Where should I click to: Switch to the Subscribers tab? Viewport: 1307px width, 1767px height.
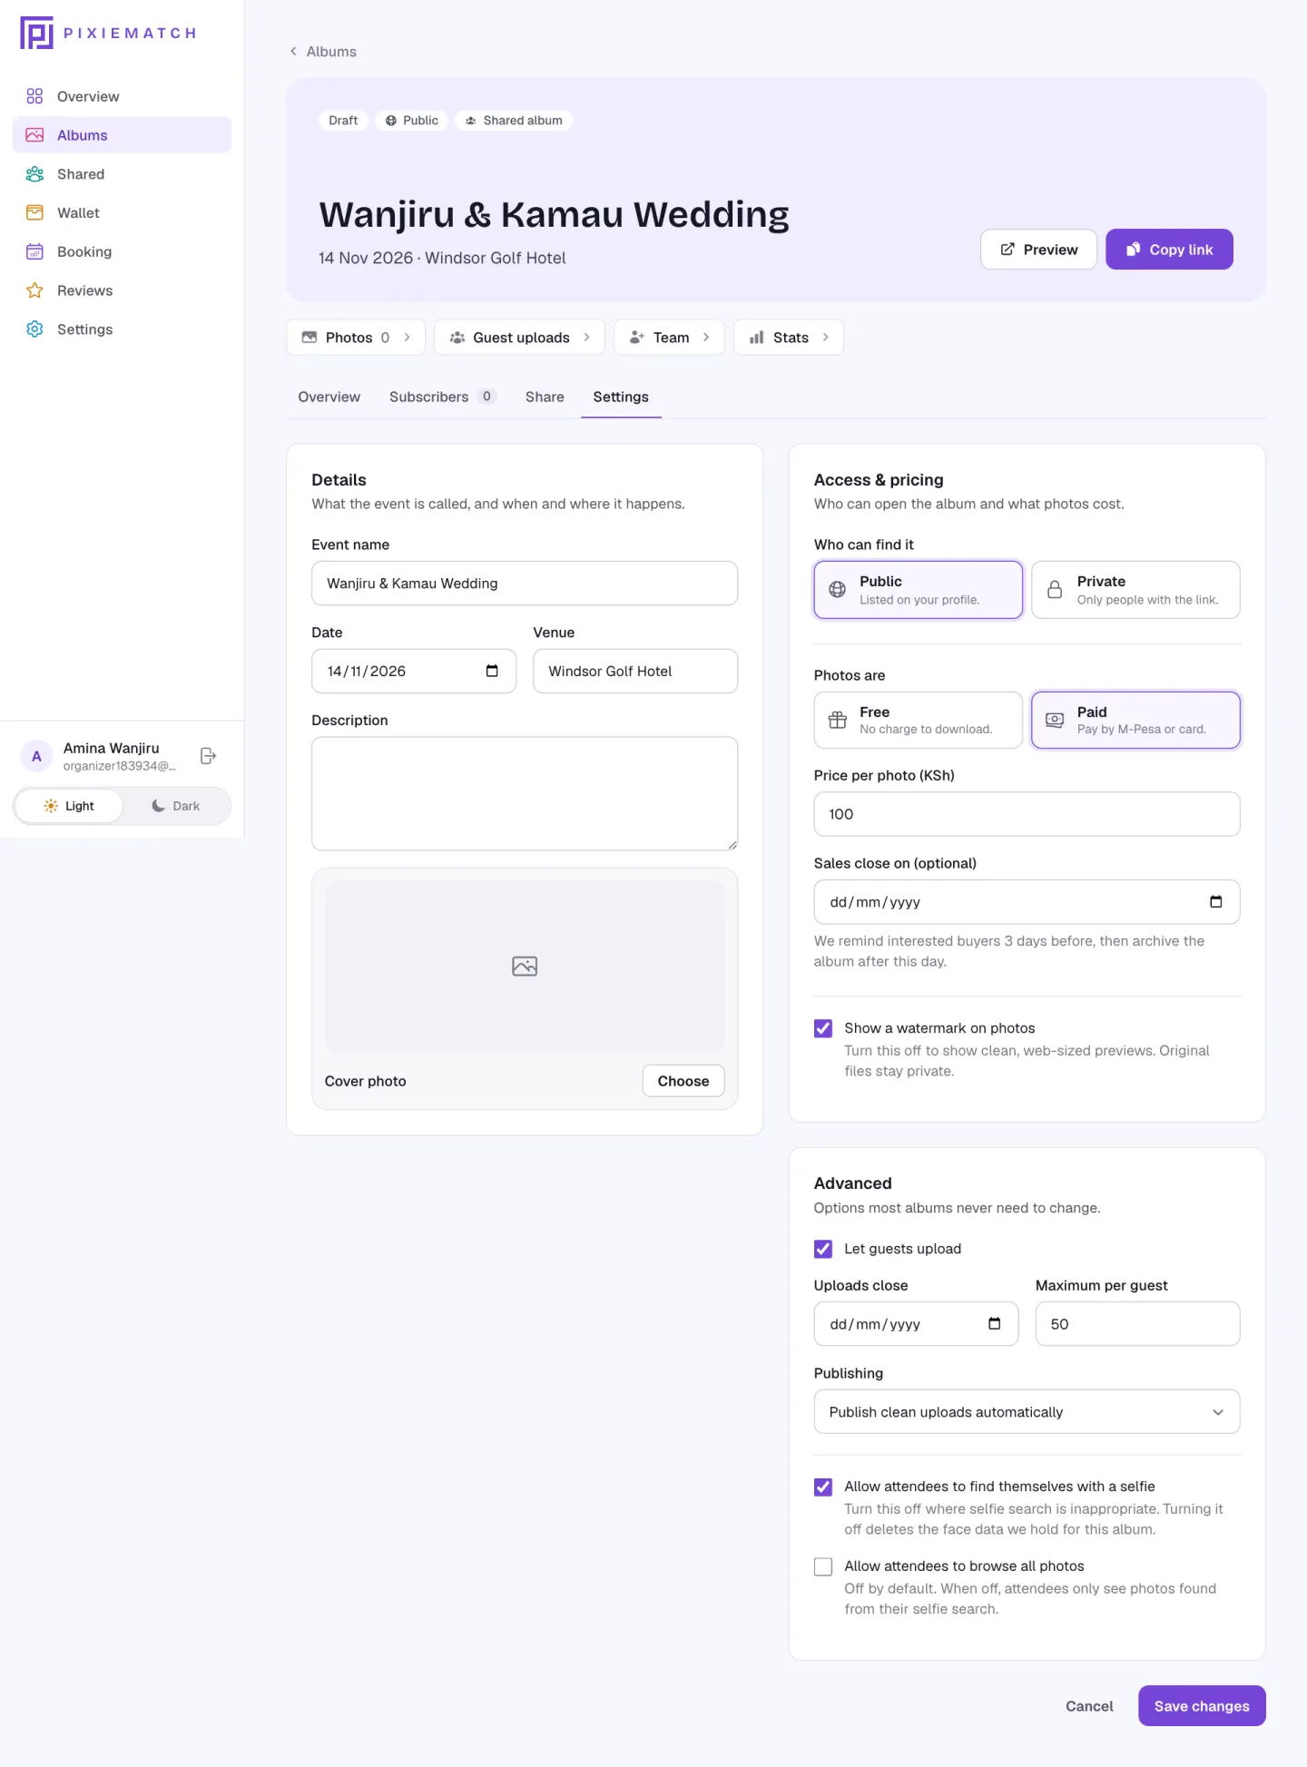[x=441, y=397]
